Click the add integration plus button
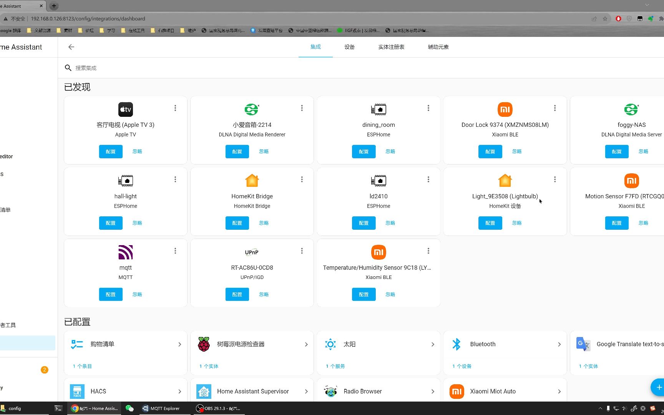This screenshot has width=664, height=415. tap(658, 387)
